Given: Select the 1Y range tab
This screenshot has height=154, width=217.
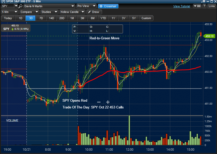Looking at the screenshot, I should click(113, 18).
